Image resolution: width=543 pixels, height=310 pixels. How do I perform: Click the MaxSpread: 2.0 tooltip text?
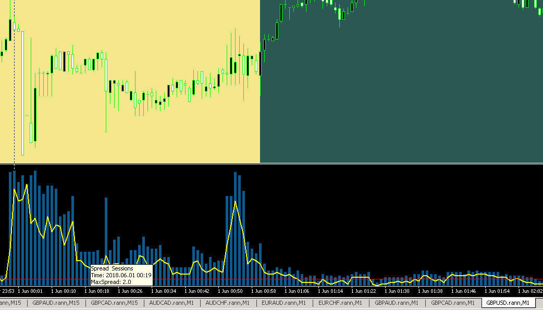(111, 282)
